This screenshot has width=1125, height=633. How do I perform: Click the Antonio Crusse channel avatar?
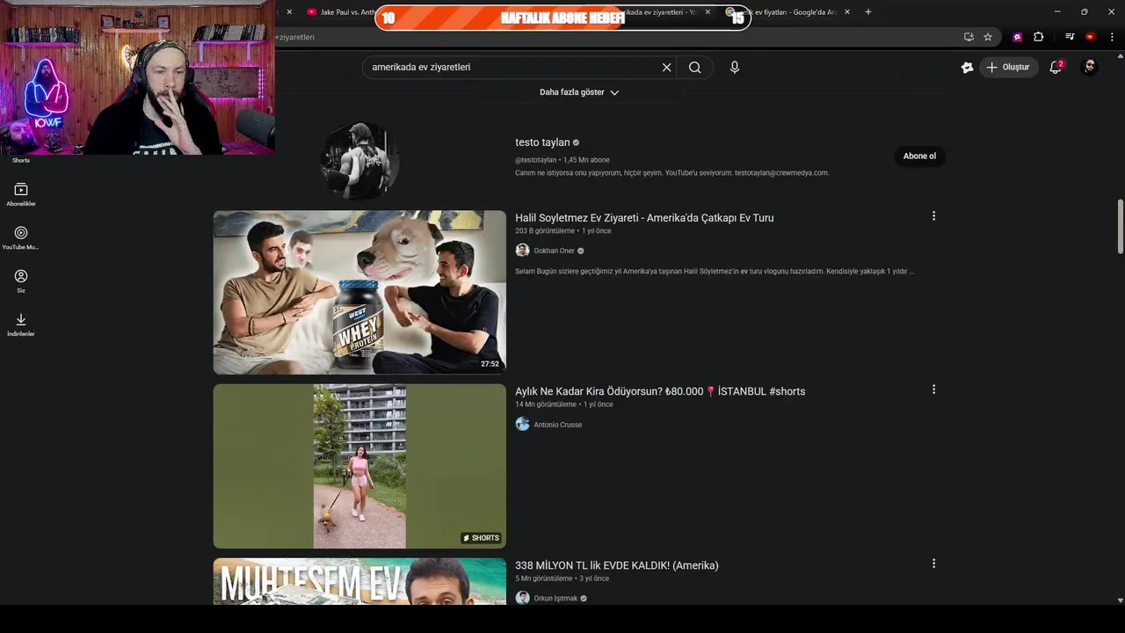(522, 424)
